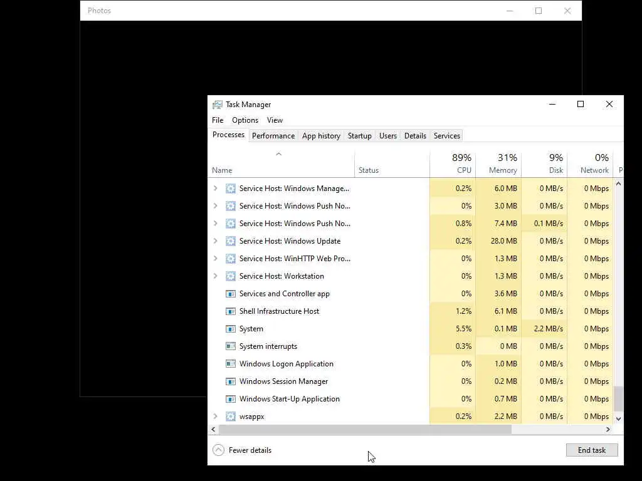The image size is (642, 481).
Task: Expand Service Host: WinHTTP Web Pro...
Action: (x=216, y=259)
